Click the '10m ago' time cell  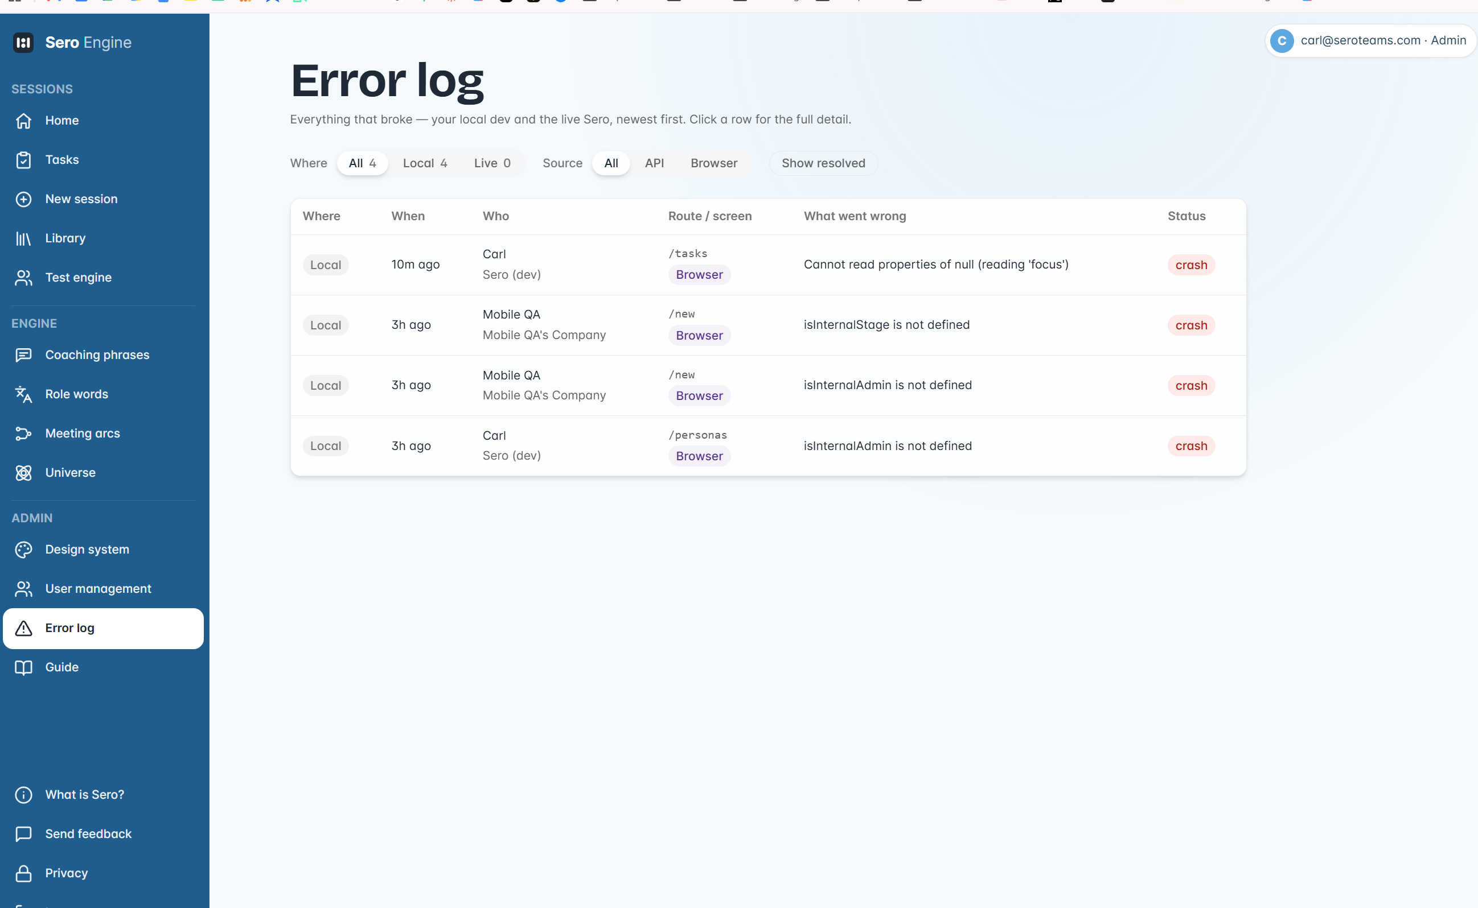(x=416, y=265)
